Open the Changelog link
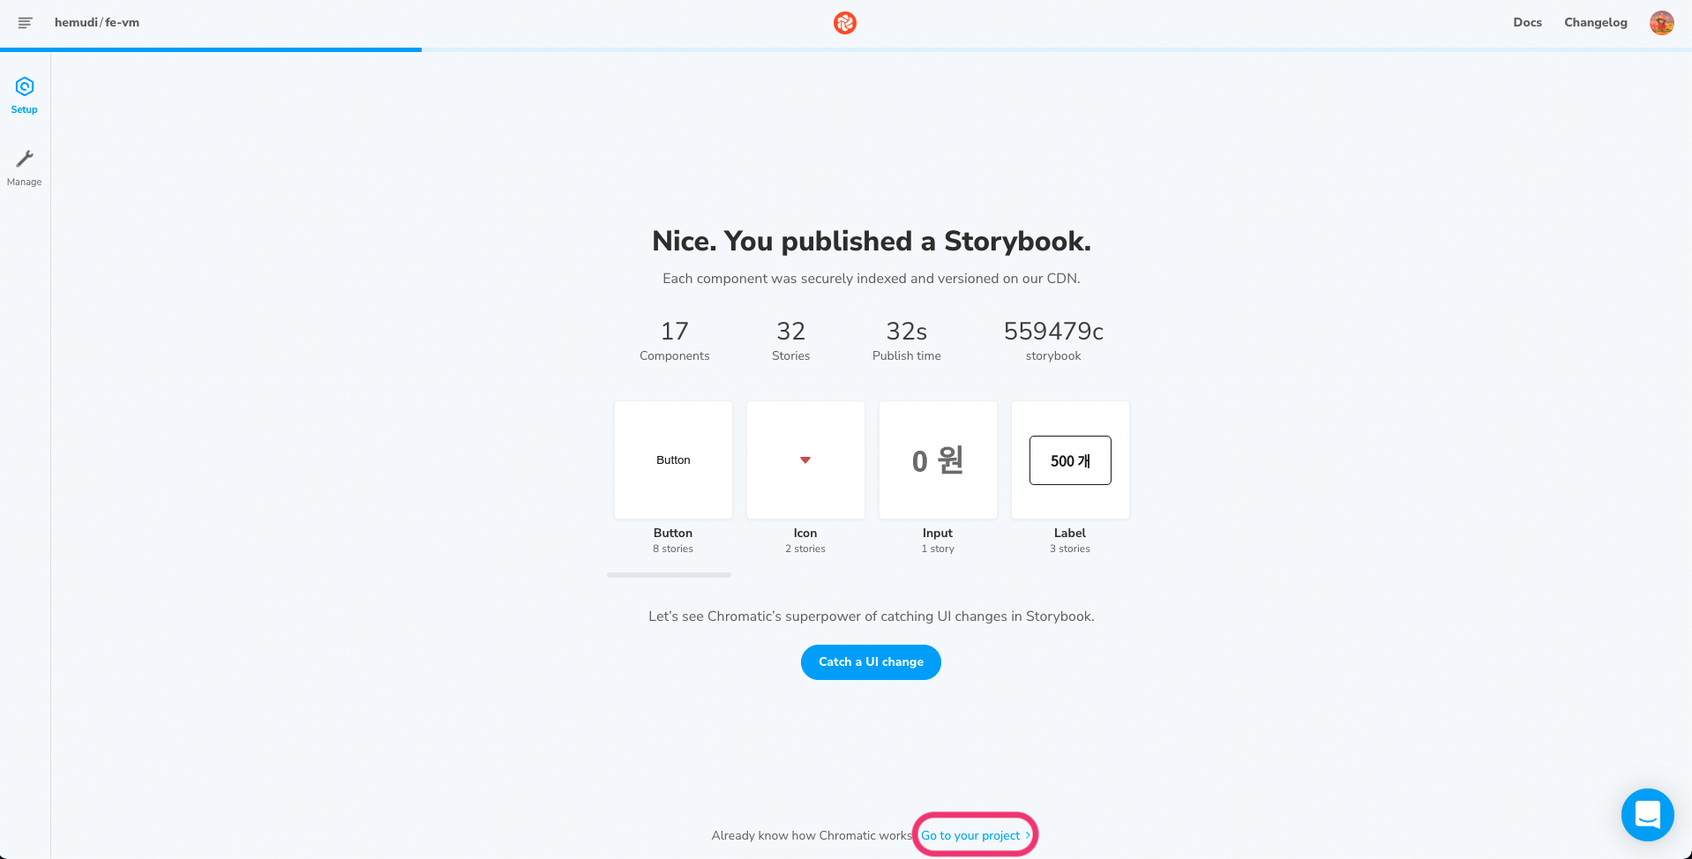The width and height of the screenshot is (1692, 859). coord(1595,23)
